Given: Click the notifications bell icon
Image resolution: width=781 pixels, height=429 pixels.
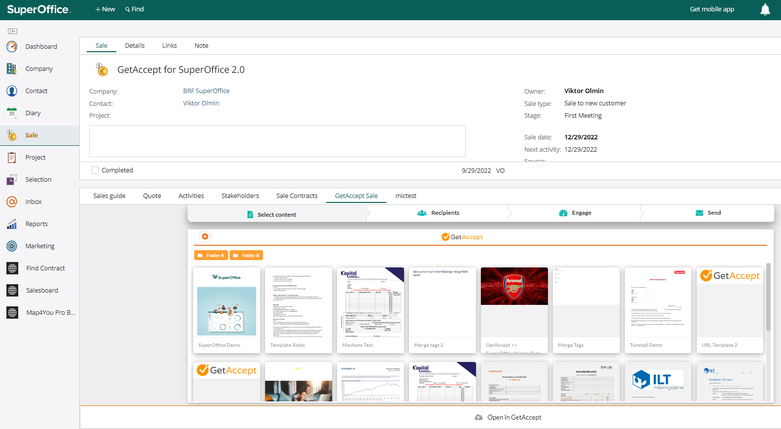Looking at the screenshot, I should pos(765,9).
